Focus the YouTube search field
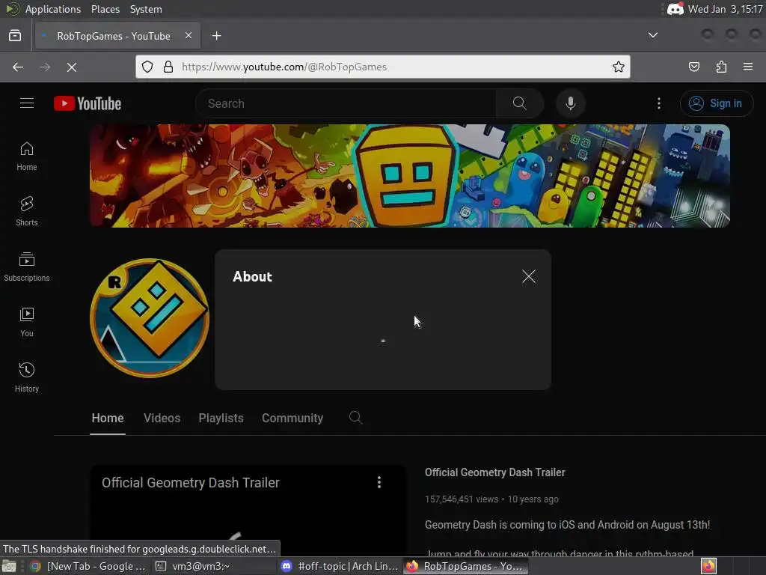This screenshot has height=575, width=766. pyautogui.click(x=346, y=103)
